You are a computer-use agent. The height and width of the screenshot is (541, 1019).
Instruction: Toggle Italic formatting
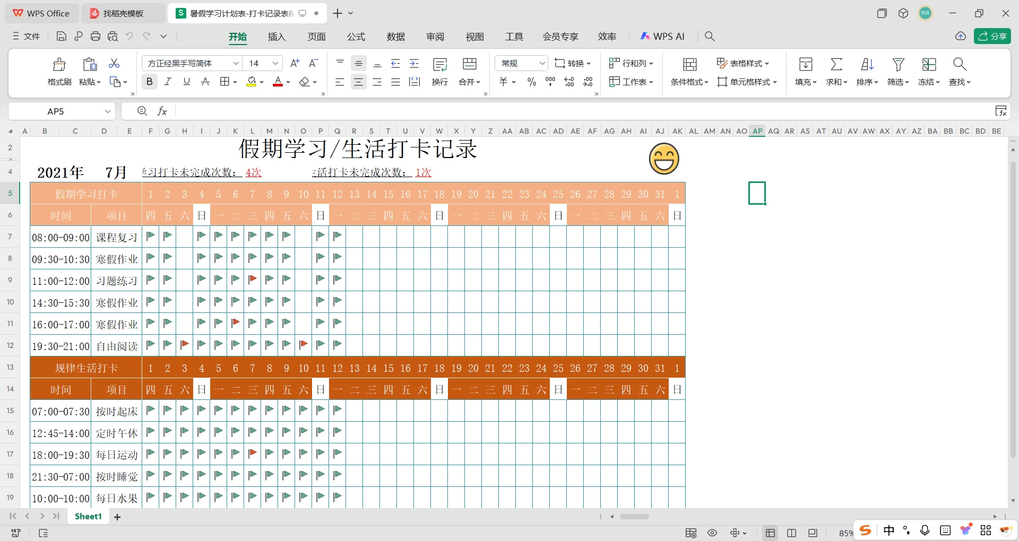click(168, 82)
